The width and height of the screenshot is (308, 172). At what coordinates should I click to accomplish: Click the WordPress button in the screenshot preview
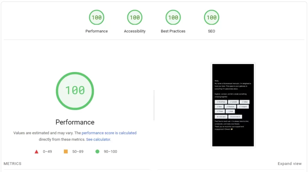click(x=221, y=102)
